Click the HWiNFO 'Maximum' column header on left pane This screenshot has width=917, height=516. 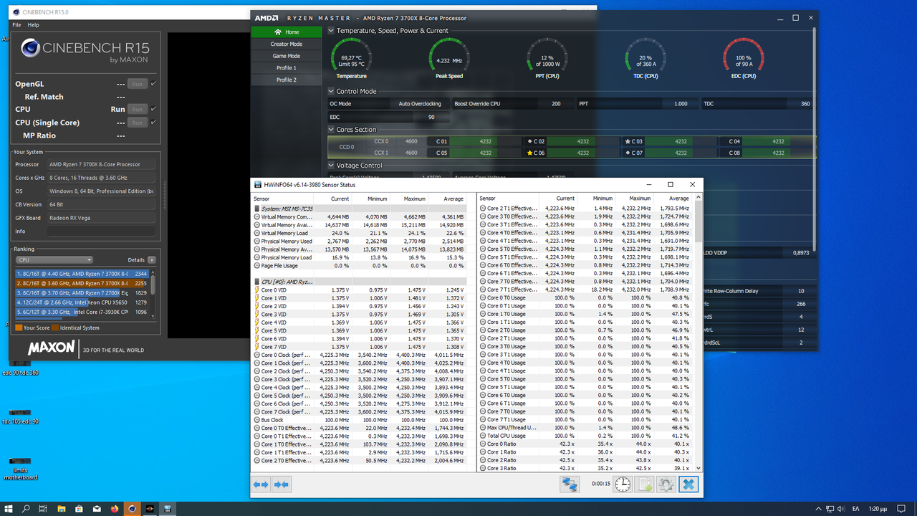[x=414, y=199]
